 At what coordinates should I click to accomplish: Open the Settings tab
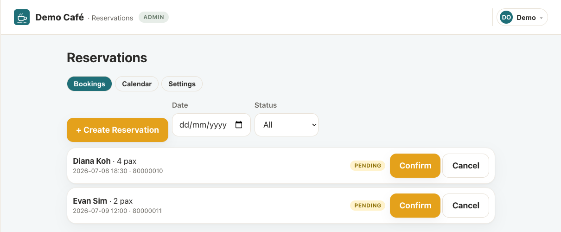182,84
